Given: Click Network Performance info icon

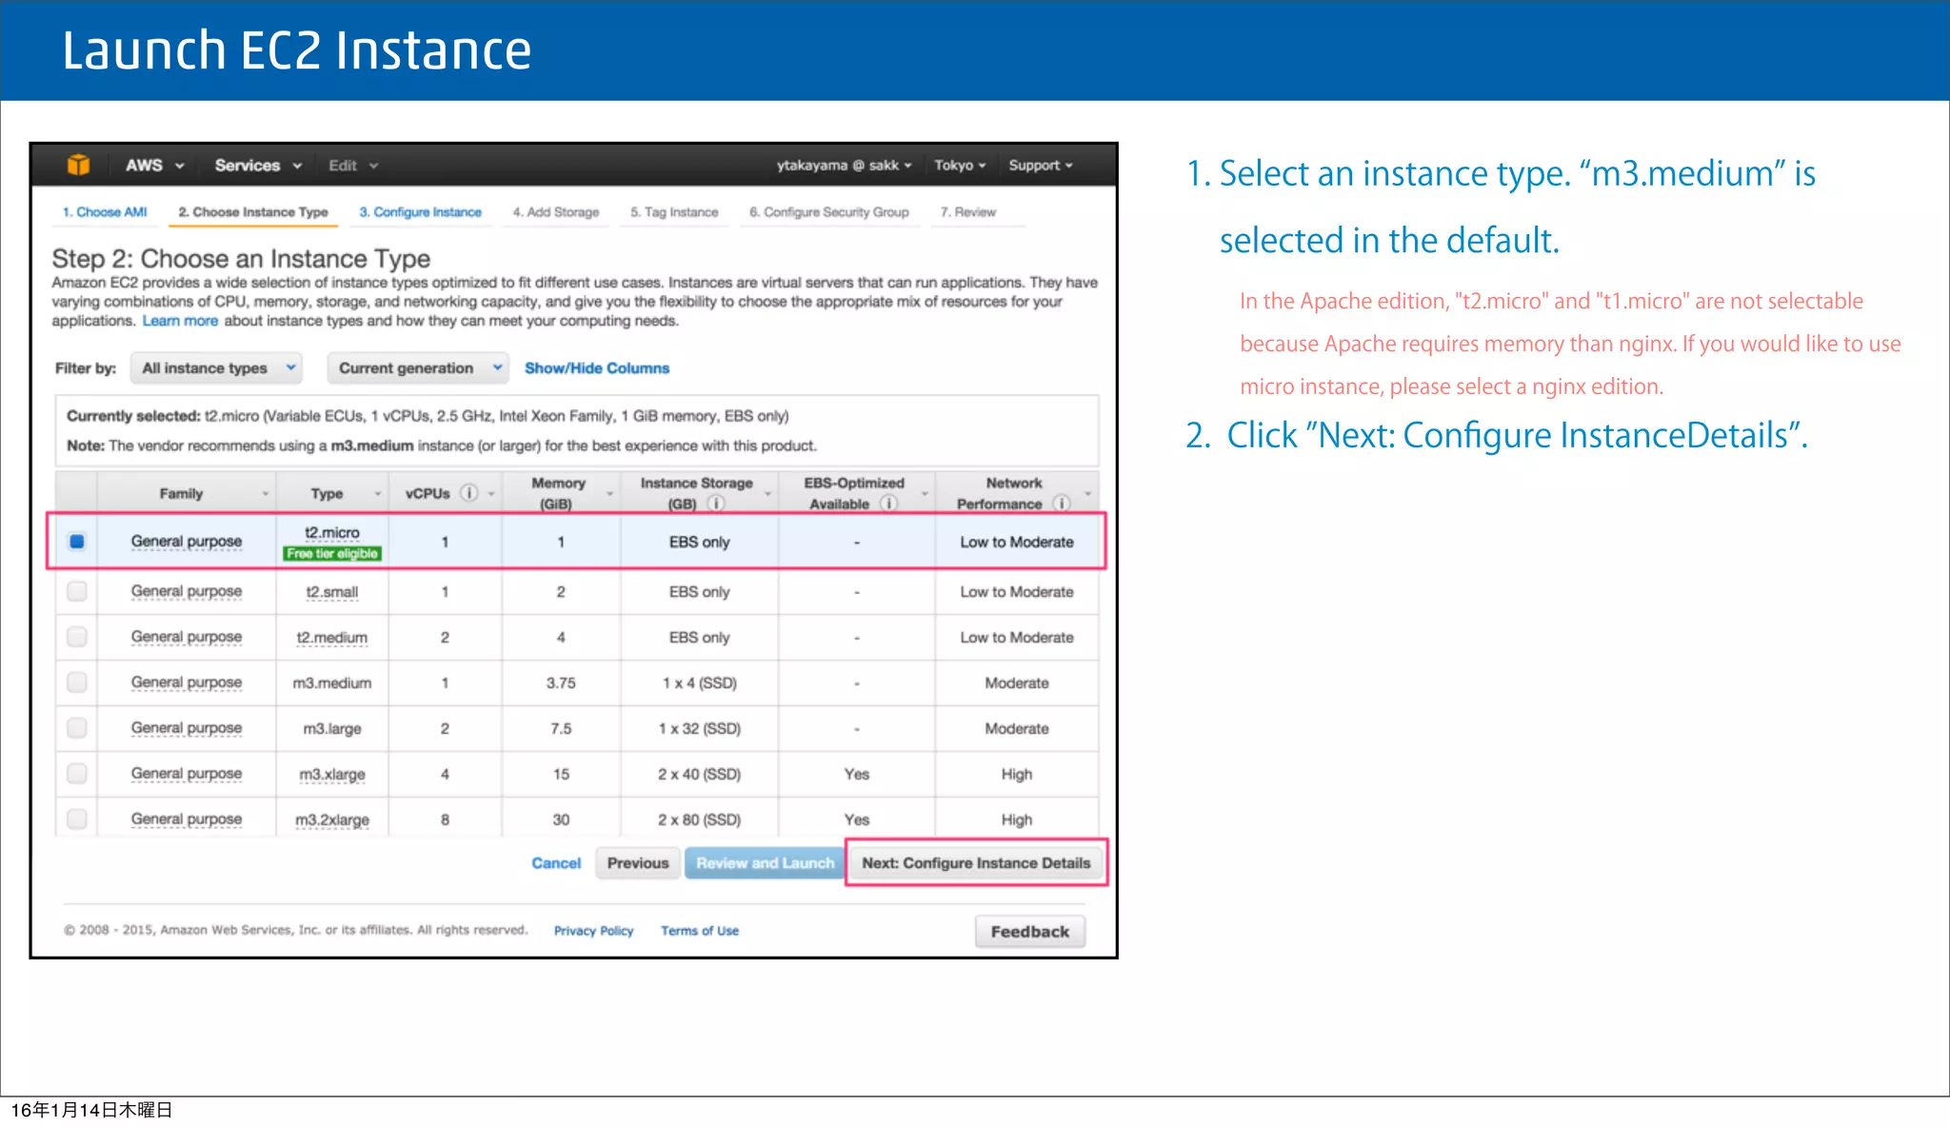Looking at the screenshot, I should click(1061, 504).
